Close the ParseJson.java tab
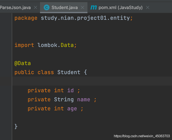The height and width of the screenshot is (140, 172). coord(35,8)
